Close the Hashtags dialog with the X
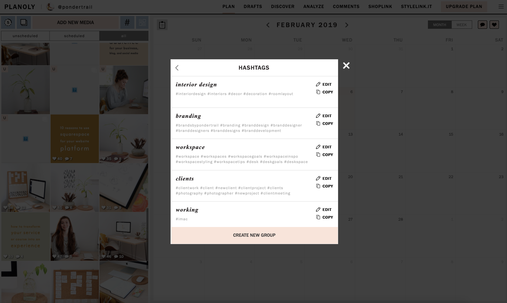Image resolution: width=507 pixels, height=303 pixels. click(x=346, y=66)
